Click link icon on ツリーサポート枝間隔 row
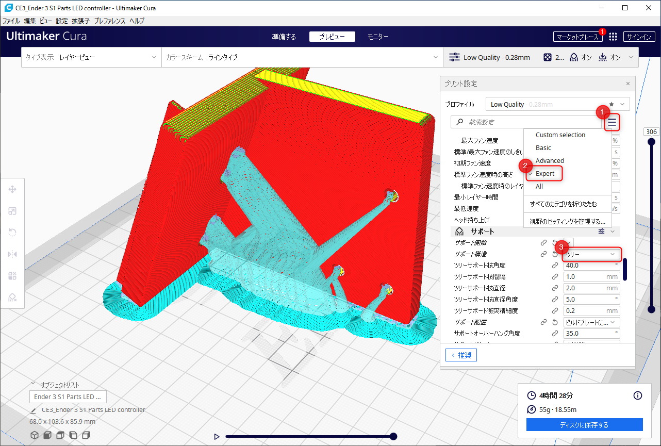The height and width of the screenshot is (446, 661). tap(555, 277)
